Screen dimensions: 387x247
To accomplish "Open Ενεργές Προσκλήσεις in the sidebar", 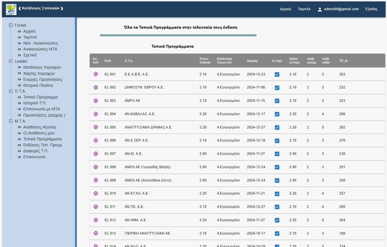I will tap(43, 79).
